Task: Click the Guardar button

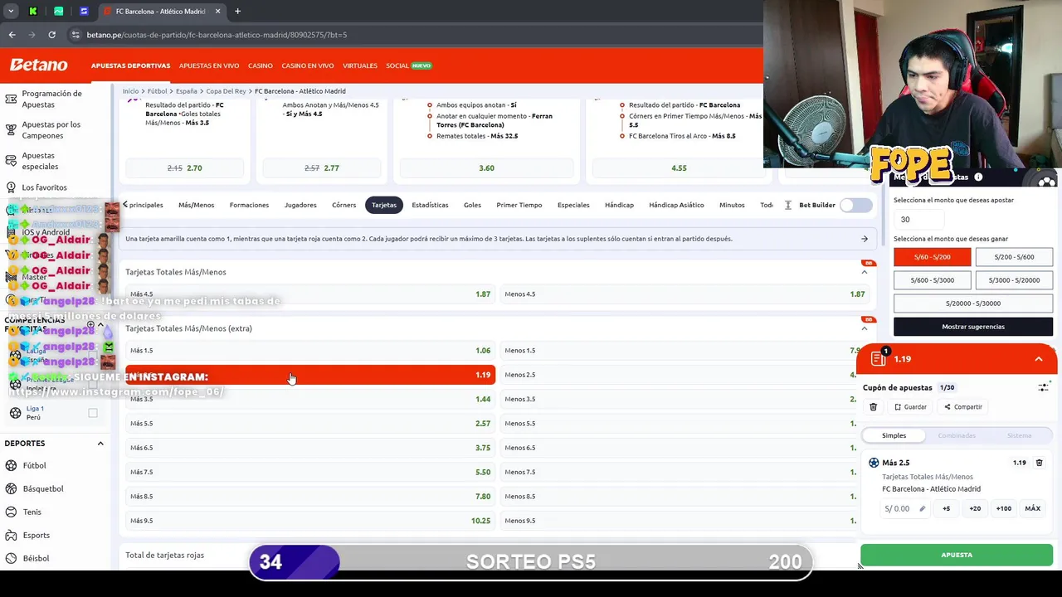Action: click(910, 407)
